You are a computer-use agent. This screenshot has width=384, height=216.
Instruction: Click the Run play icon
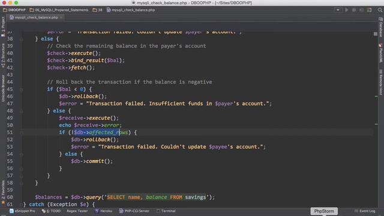[347, 10]
